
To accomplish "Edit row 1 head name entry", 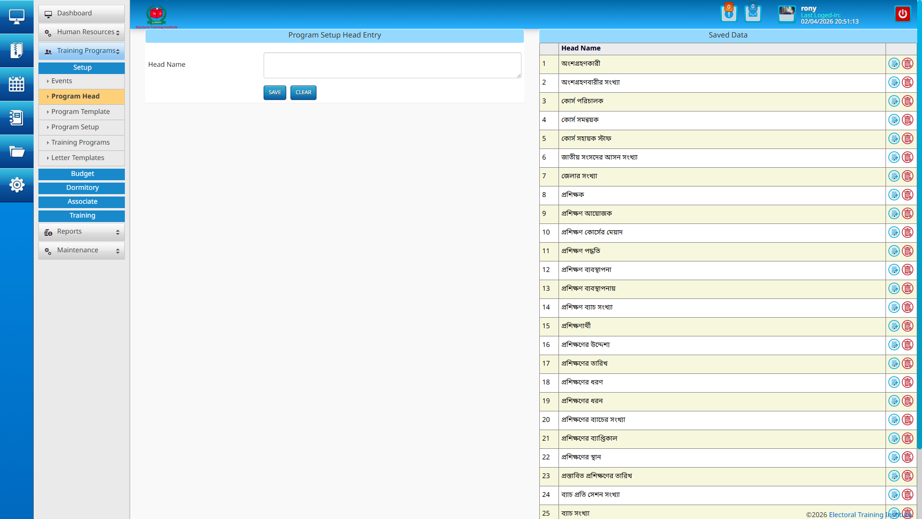I will tap(894, 63).
